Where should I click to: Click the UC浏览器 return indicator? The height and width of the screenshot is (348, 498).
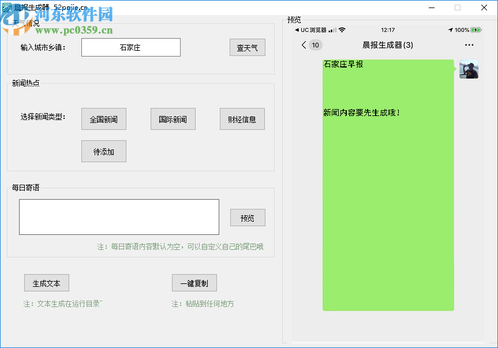pyautogui.click(x=312, y=29)
